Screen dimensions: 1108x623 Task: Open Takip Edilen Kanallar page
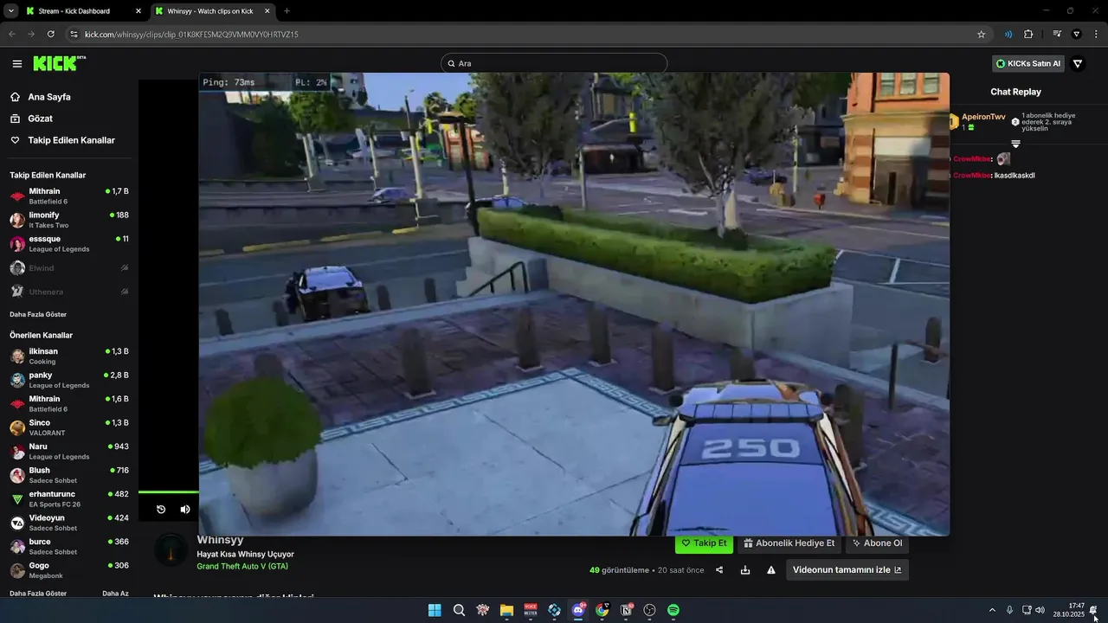pos(61,140)
